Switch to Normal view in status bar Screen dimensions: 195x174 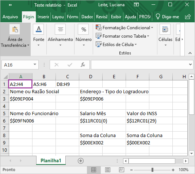coord(93,170)
